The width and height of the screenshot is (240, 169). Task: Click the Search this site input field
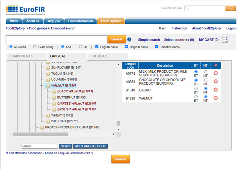click(x=205, y=8)
